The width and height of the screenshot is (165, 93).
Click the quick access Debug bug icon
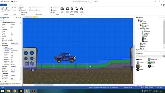coord(14,2)
